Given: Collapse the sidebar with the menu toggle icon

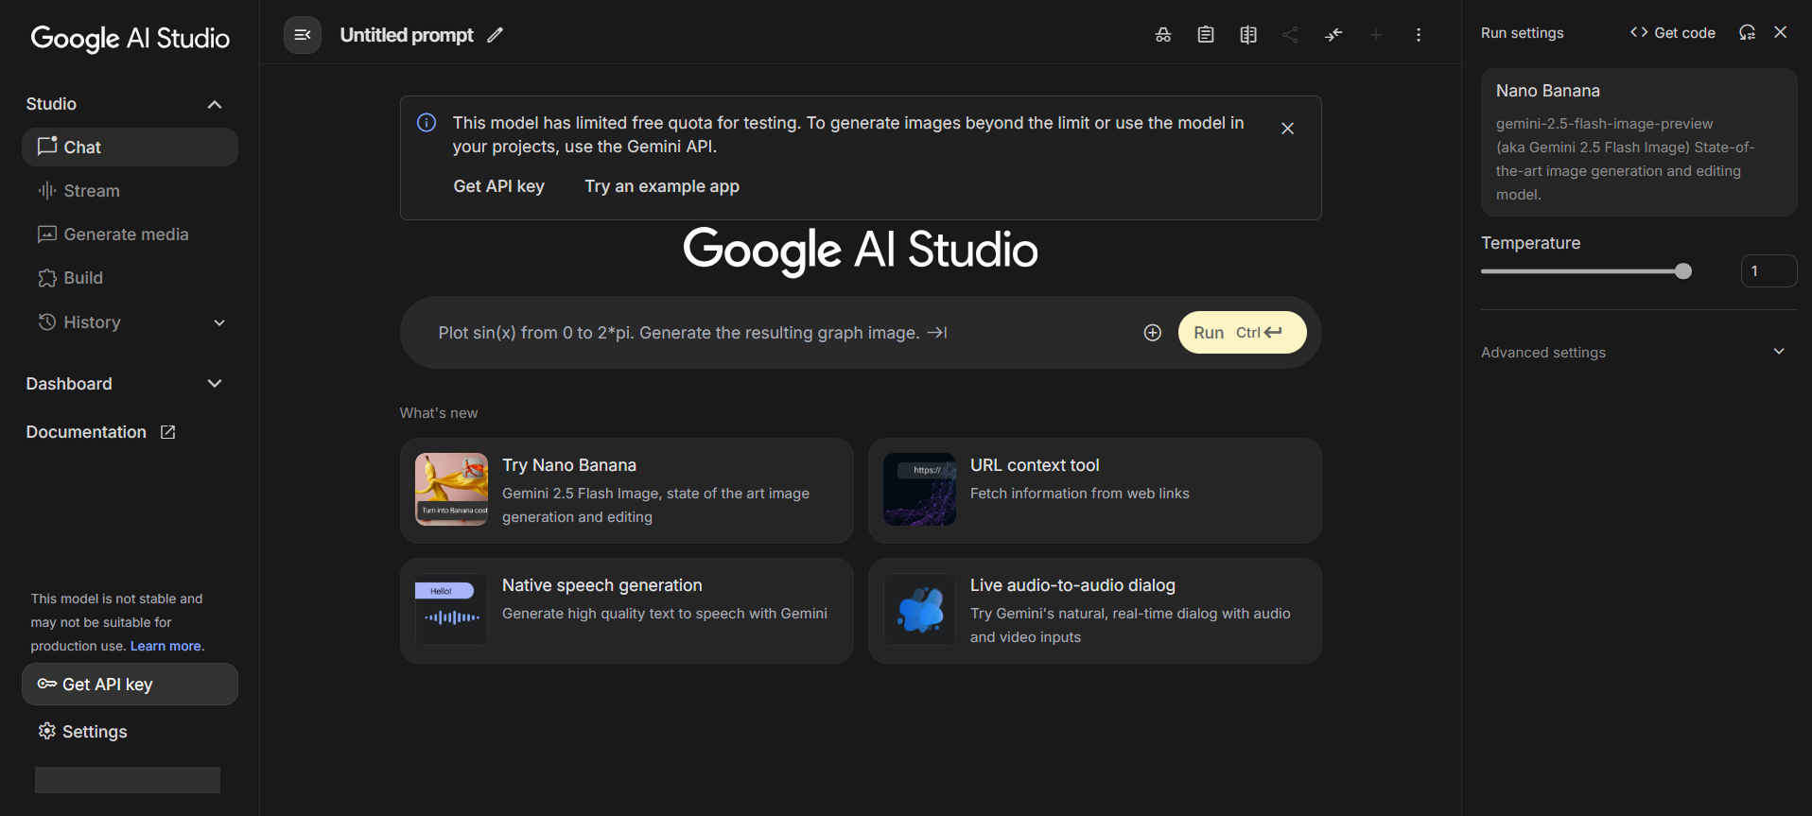Looking at the screenshot, I should click(x=303, y=35).
